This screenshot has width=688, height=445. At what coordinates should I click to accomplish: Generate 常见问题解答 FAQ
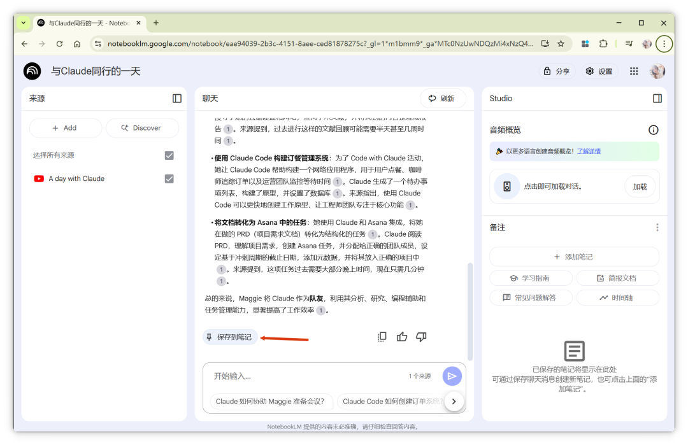coord(531,298)
